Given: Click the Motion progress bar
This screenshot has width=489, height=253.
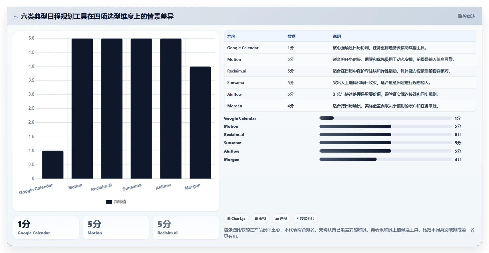Looking at the screenshot, I should (386, 126).
